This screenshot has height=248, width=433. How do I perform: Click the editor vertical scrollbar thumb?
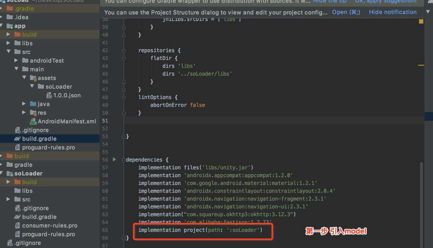[x=421, y=205]
